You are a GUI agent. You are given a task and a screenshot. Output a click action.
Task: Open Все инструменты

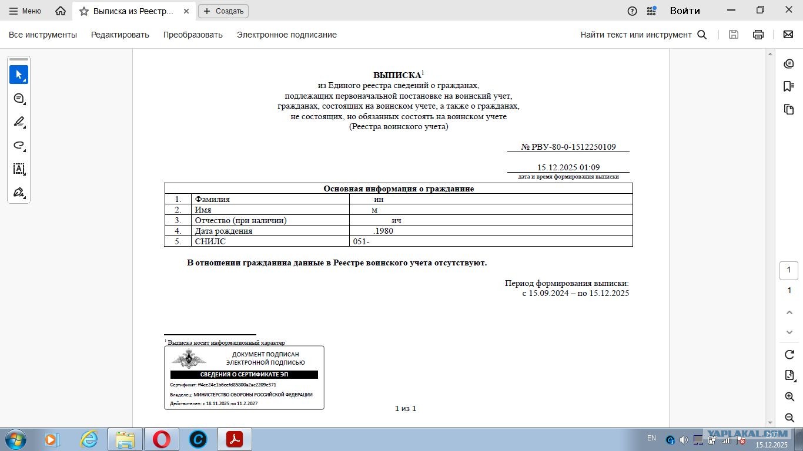click(43, 35)
